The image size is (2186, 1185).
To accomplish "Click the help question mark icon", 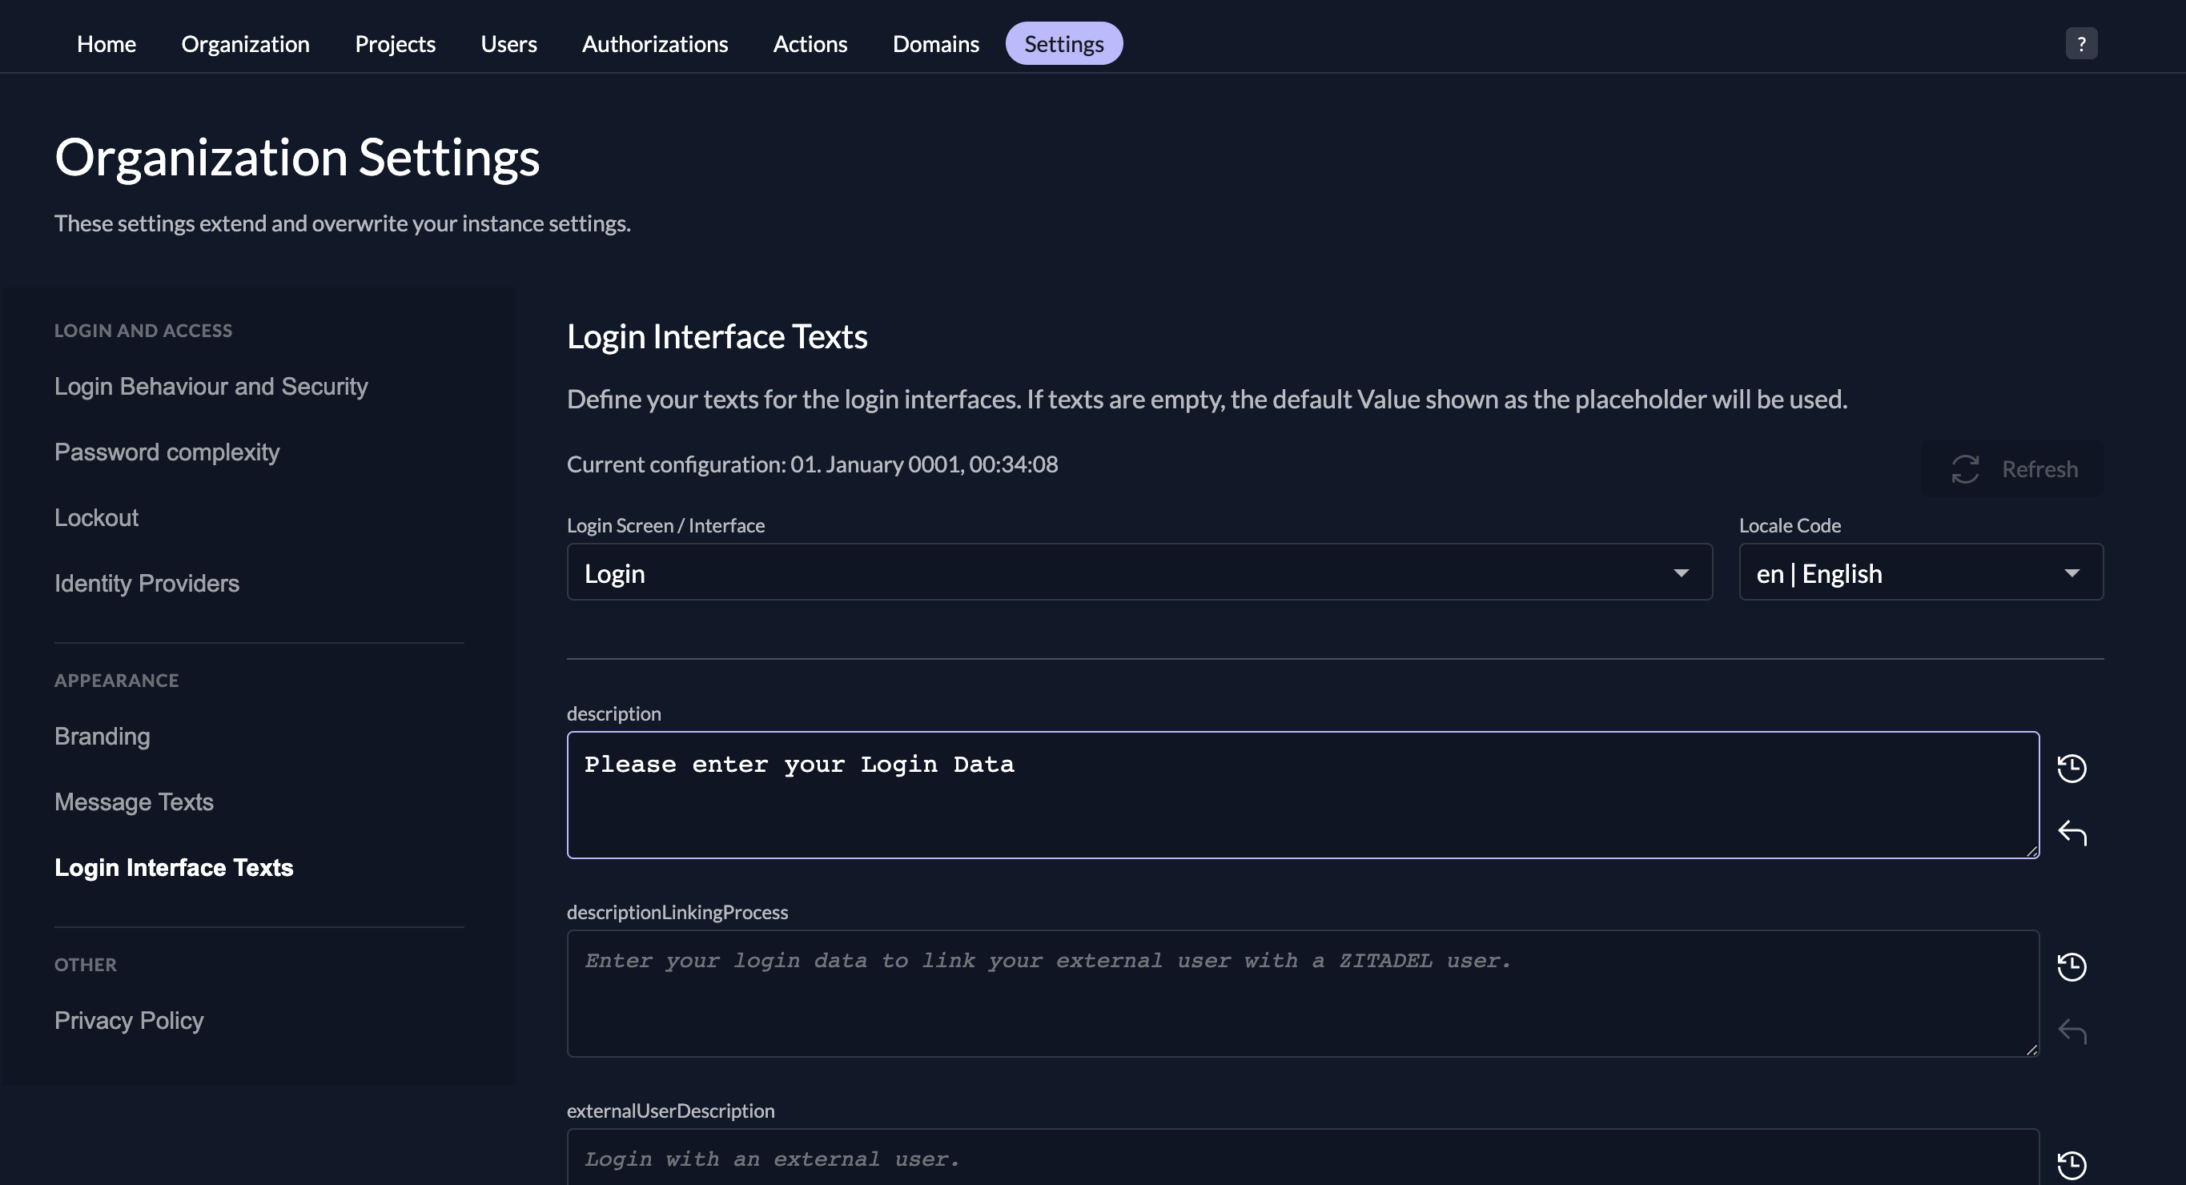I will click(x=2081, y=43).
